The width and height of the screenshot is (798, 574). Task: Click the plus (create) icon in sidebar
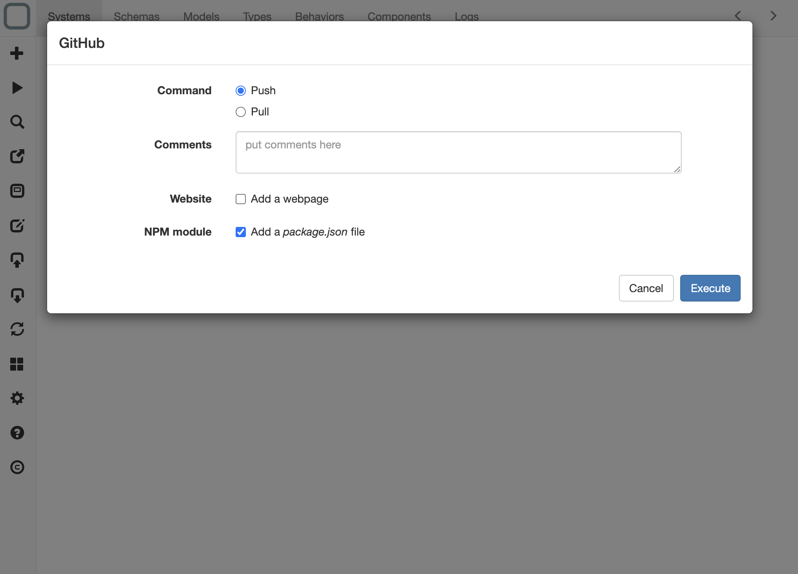17,53
